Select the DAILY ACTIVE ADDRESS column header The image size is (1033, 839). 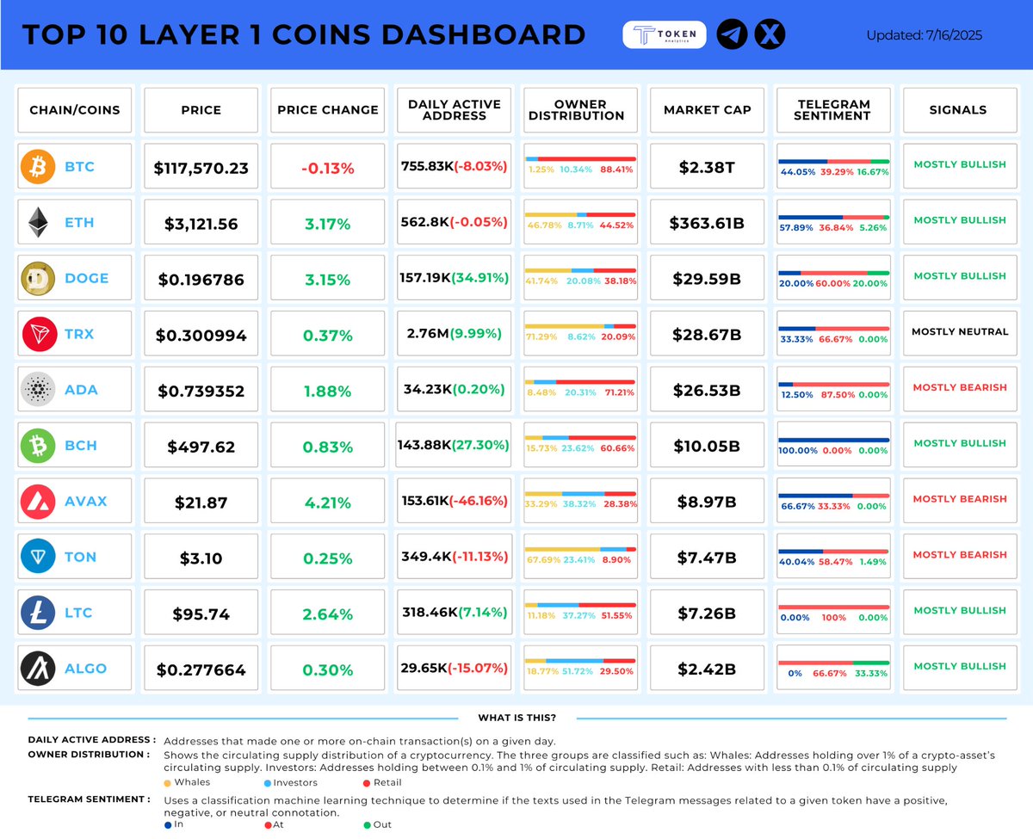pos(454,109)
